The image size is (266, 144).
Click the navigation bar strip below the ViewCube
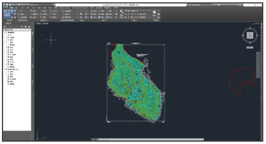258,65
